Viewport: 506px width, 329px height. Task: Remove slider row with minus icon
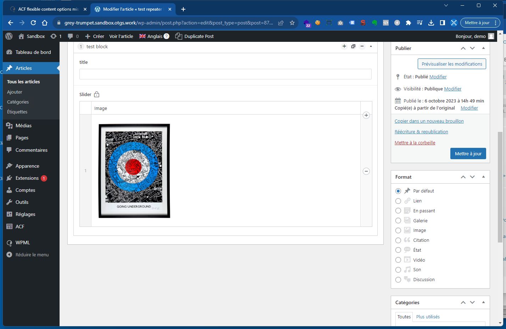[x=366, y=171]
